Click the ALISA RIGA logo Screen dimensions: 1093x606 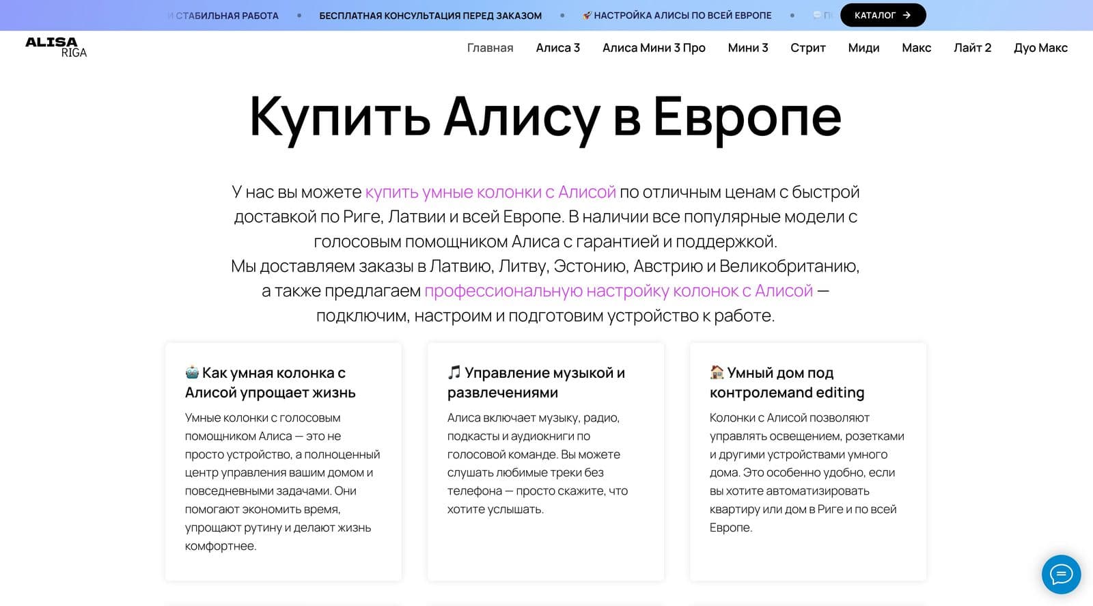(56, 47)
